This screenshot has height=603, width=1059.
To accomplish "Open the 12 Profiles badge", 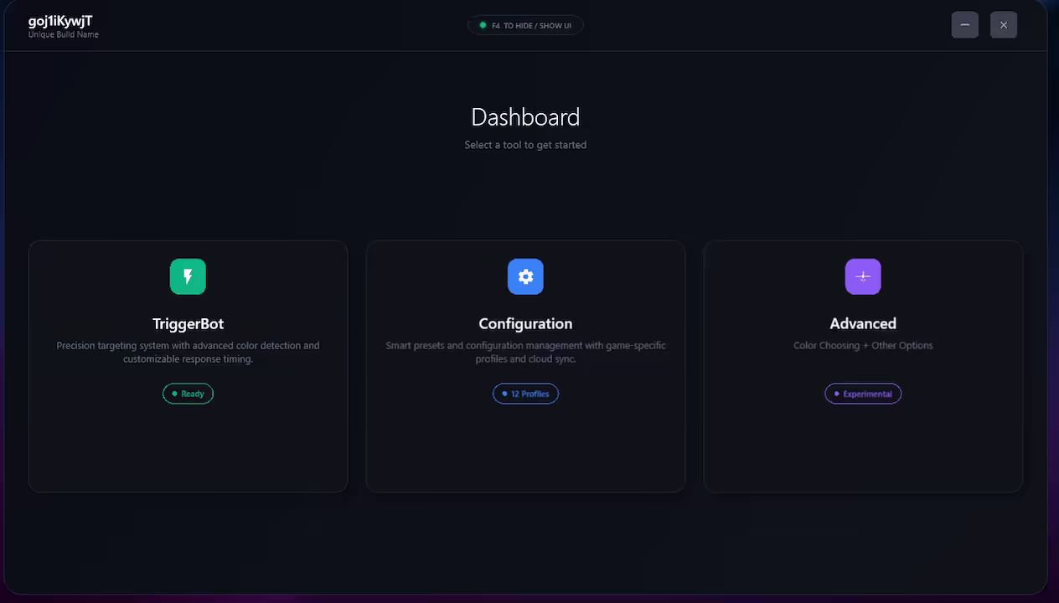I will 525,394.
